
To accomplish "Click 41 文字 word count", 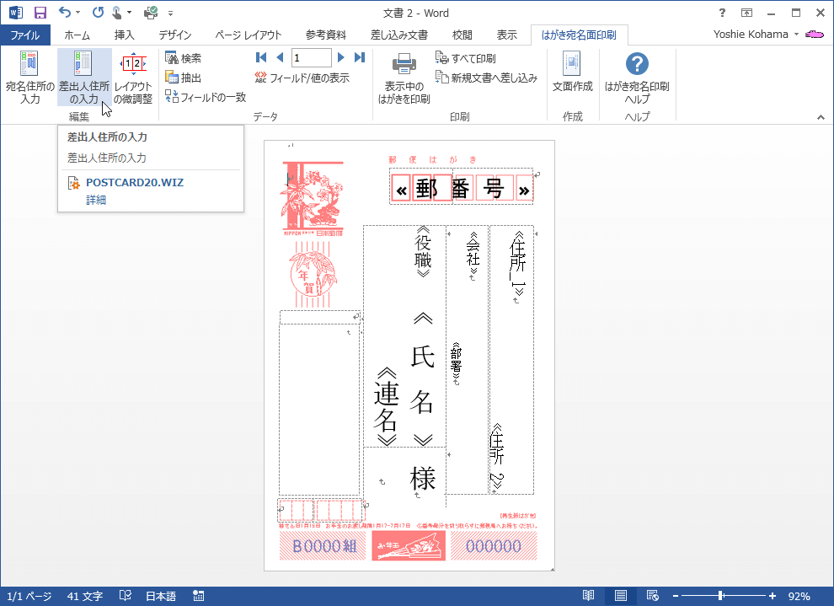I will pos(84,597).
